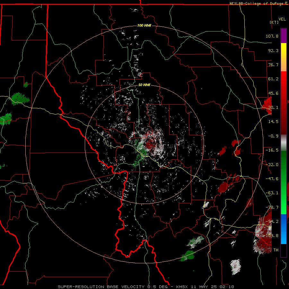Click the -32.0 velocity scale value
289x289 pixels.
[272, 165]
